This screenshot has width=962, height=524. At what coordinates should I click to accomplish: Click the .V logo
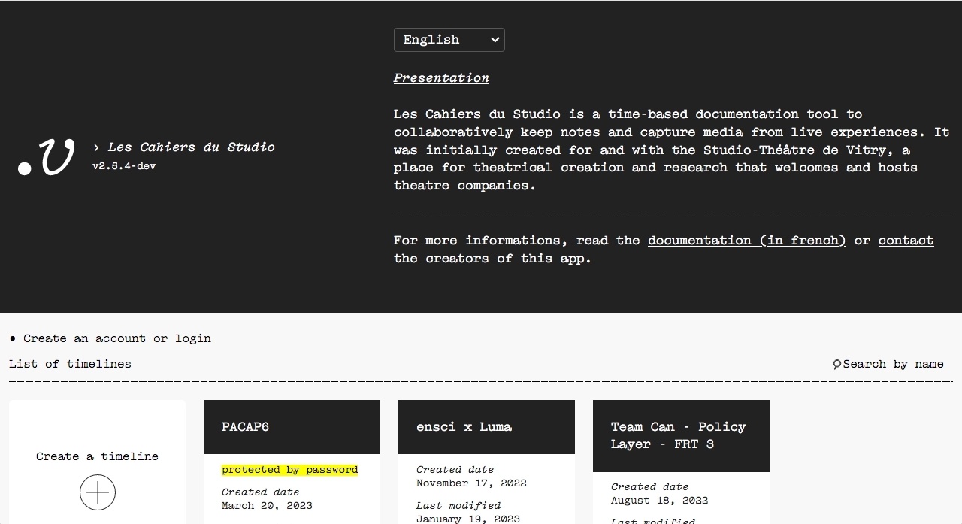coord(47,157)
